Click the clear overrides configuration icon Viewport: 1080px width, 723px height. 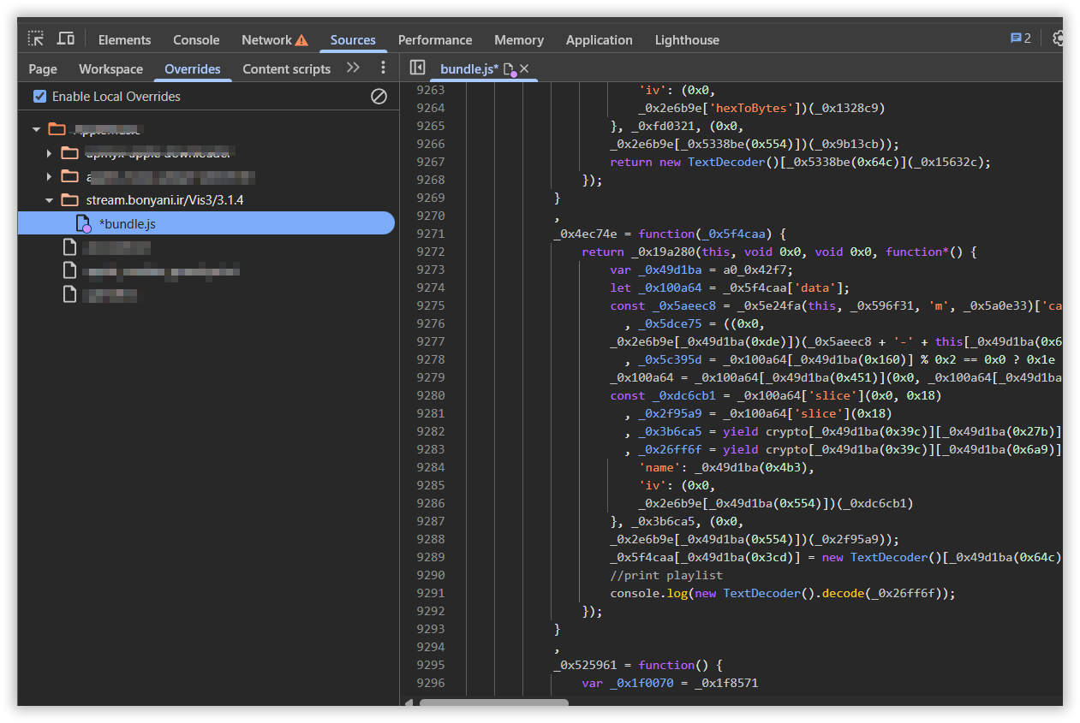379,97
